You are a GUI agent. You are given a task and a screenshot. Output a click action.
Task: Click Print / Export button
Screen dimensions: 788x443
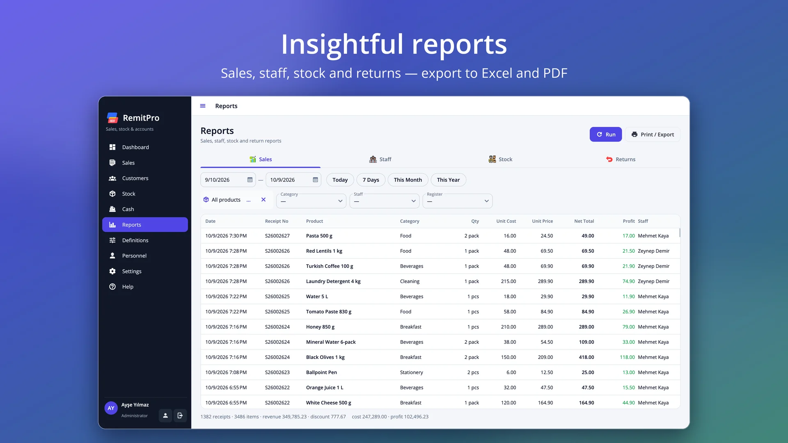coord(653,135)
